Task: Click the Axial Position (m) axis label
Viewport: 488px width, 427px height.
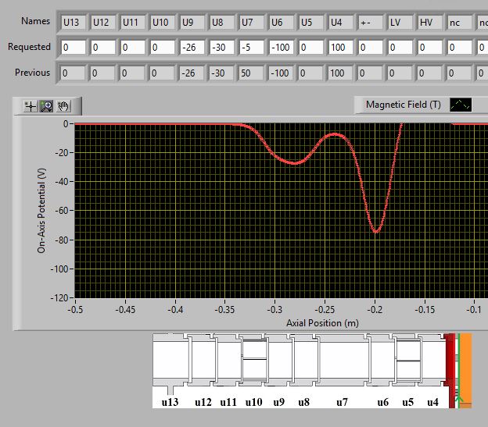Action: coord(322,323)
